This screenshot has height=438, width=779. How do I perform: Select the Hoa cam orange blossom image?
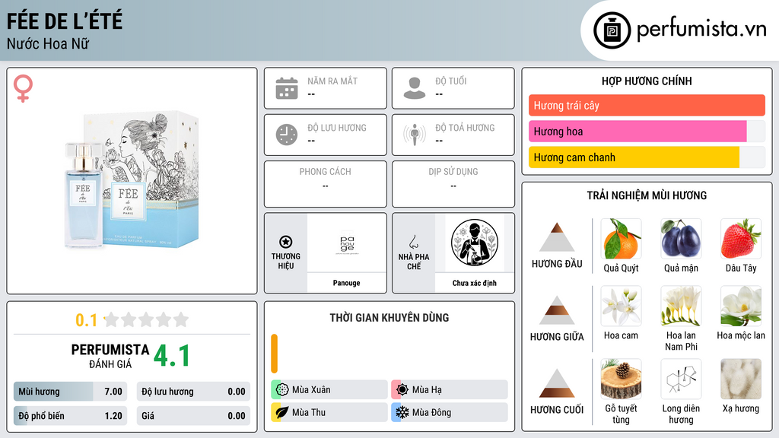[621, 306]
